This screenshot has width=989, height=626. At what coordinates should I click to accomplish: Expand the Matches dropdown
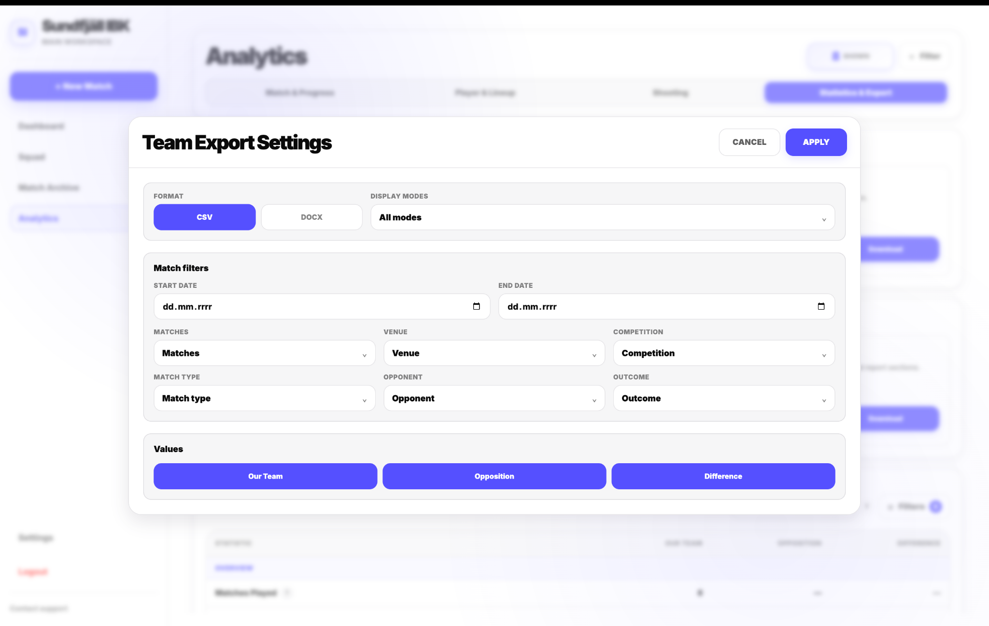(x=264, y=353)
